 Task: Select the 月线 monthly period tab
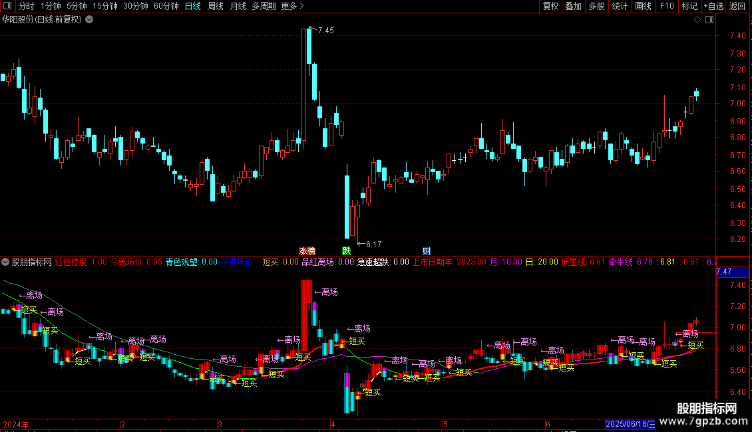[x=238, y=6]
